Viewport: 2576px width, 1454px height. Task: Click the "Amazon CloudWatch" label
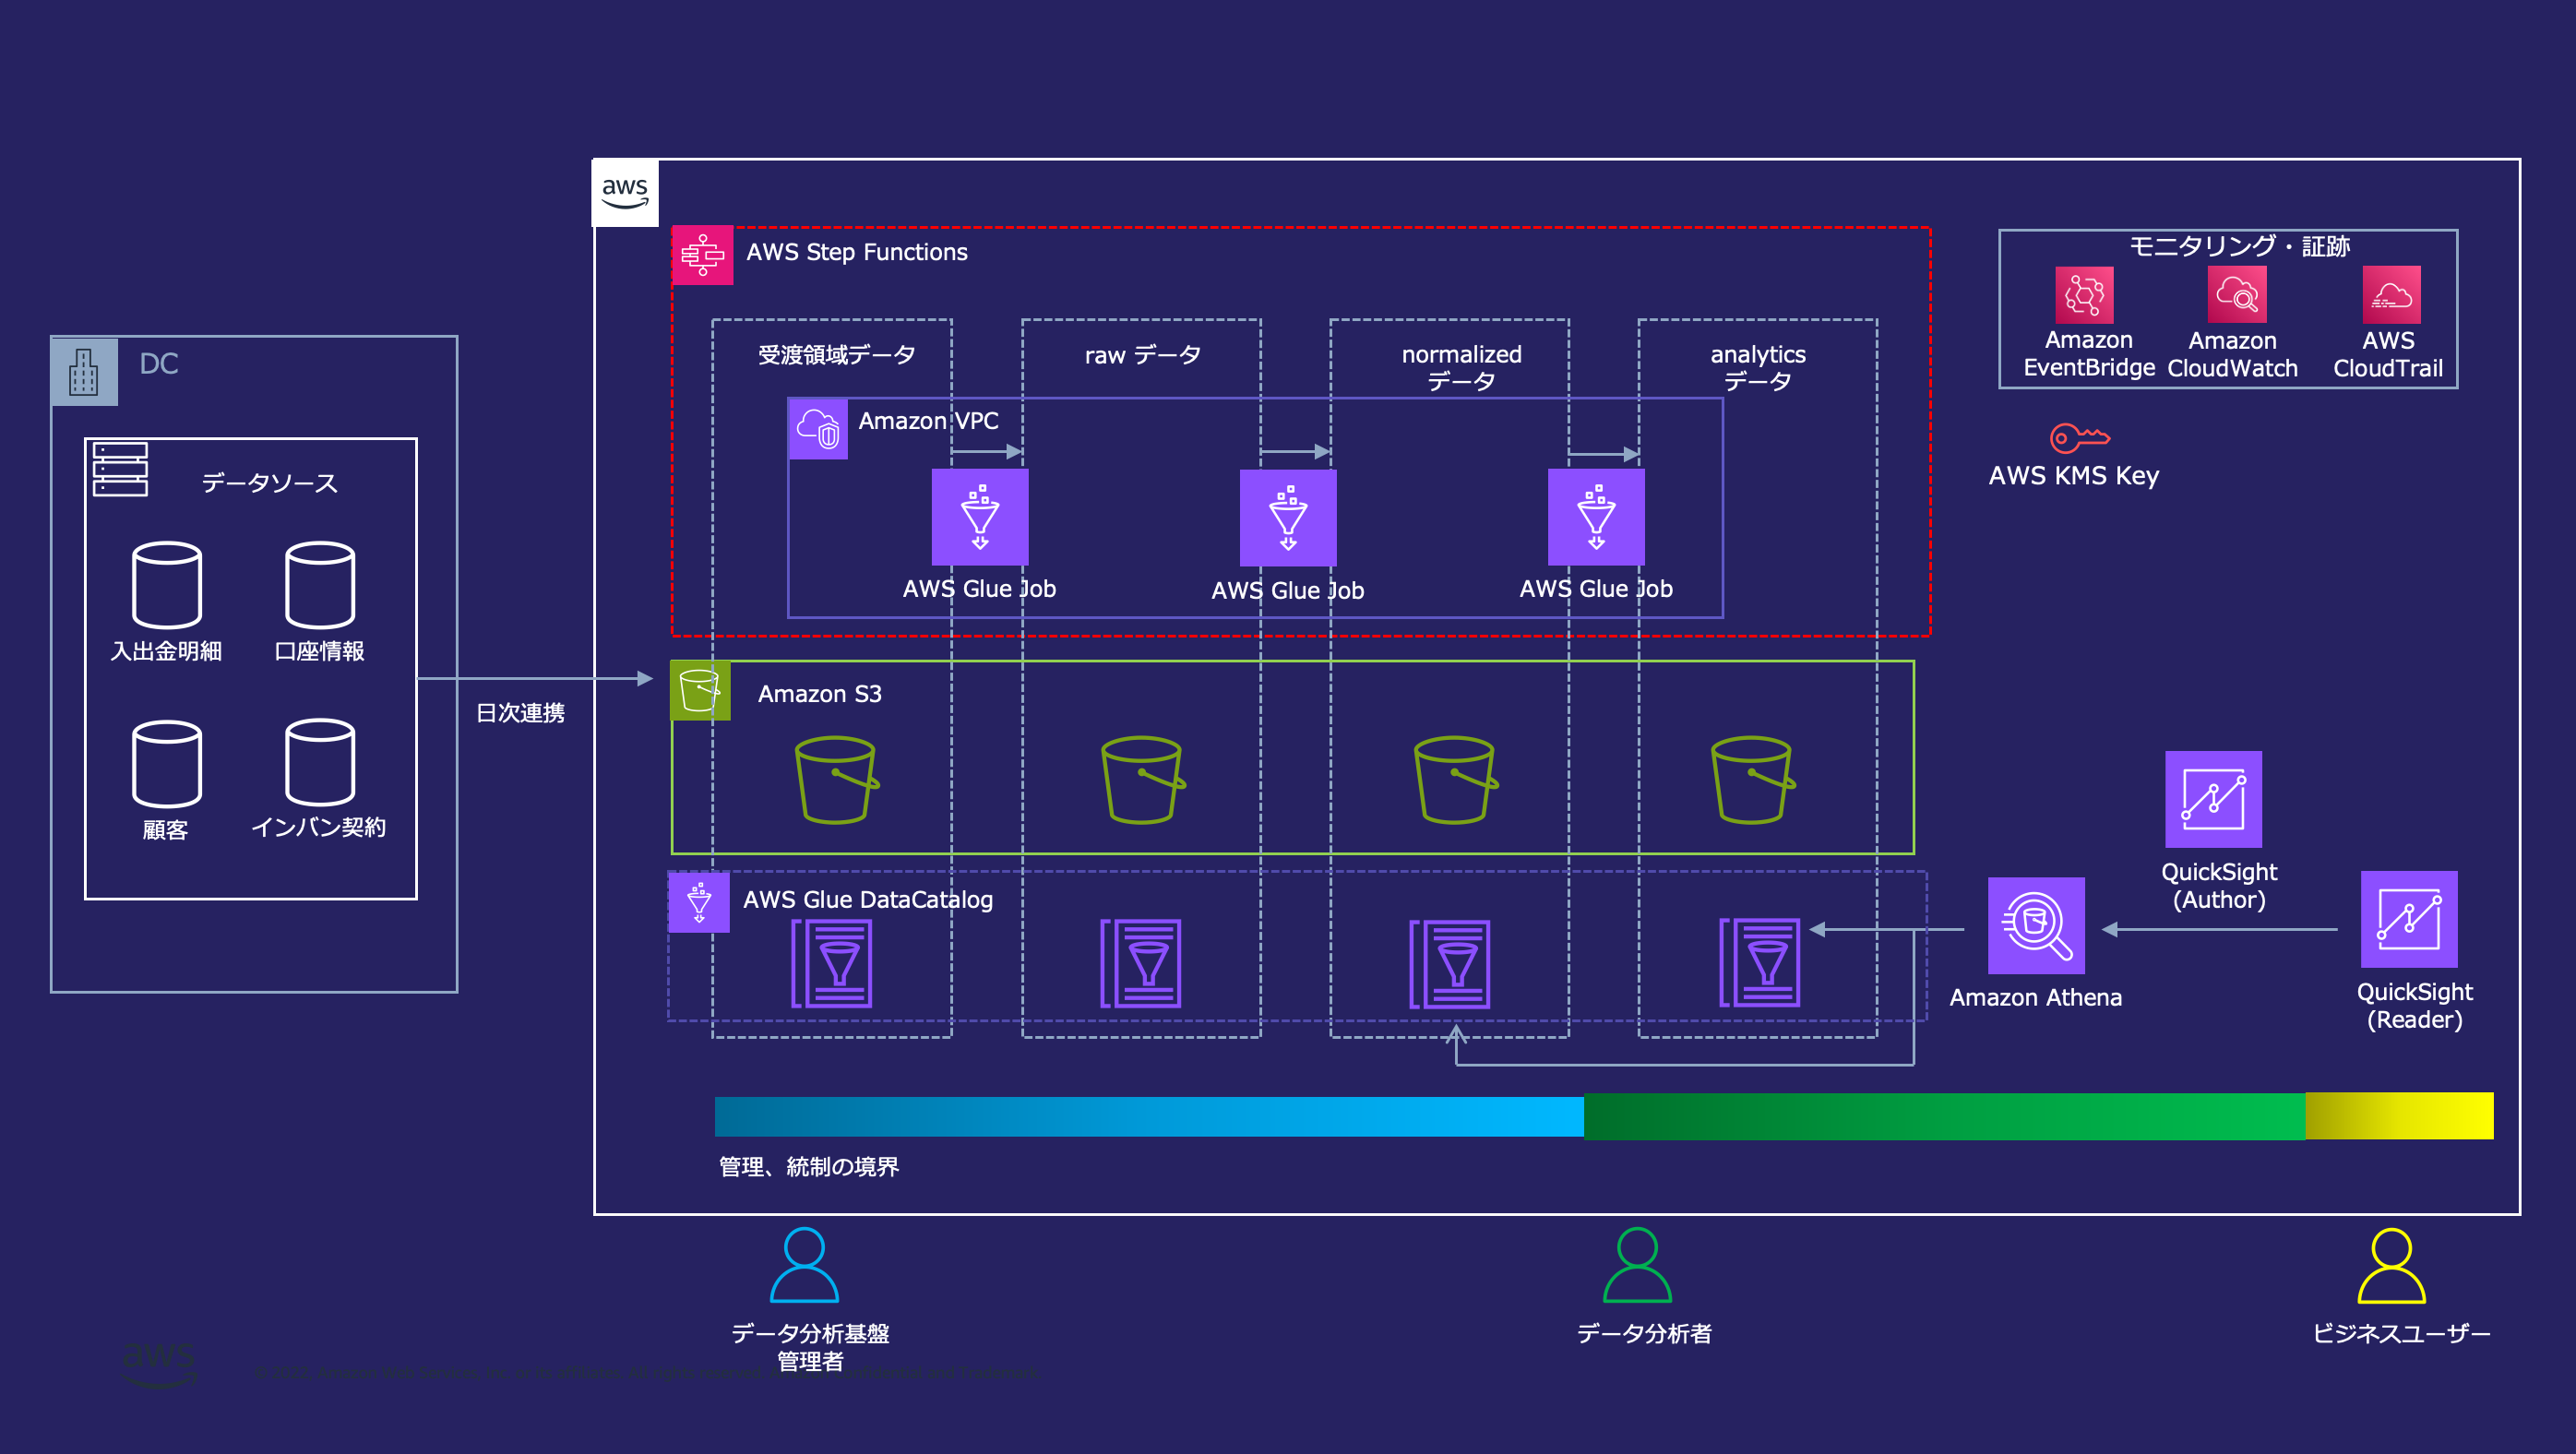(x=2233, y=354)
